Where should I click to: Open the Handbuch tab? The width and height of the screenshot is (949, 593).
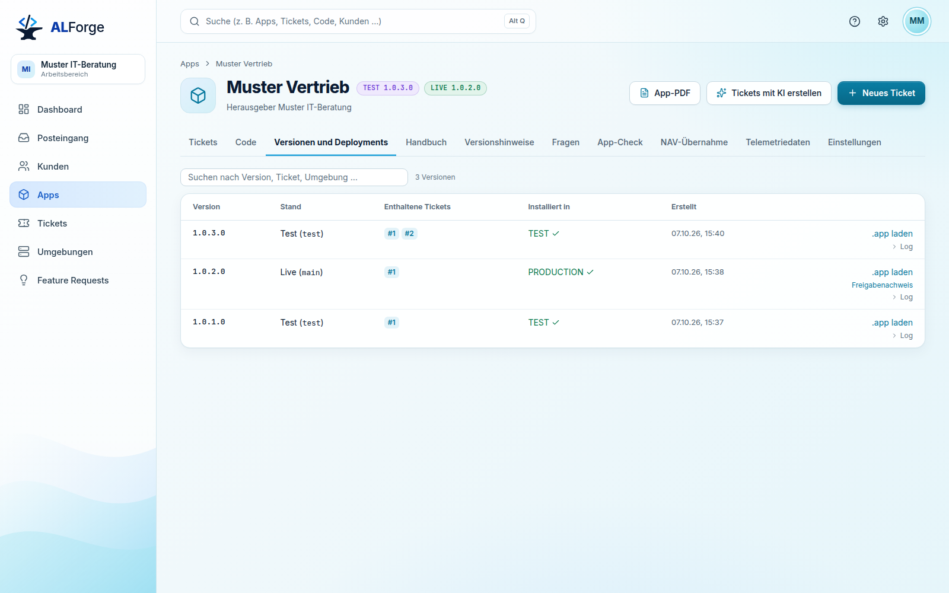(x=426, y=142)
